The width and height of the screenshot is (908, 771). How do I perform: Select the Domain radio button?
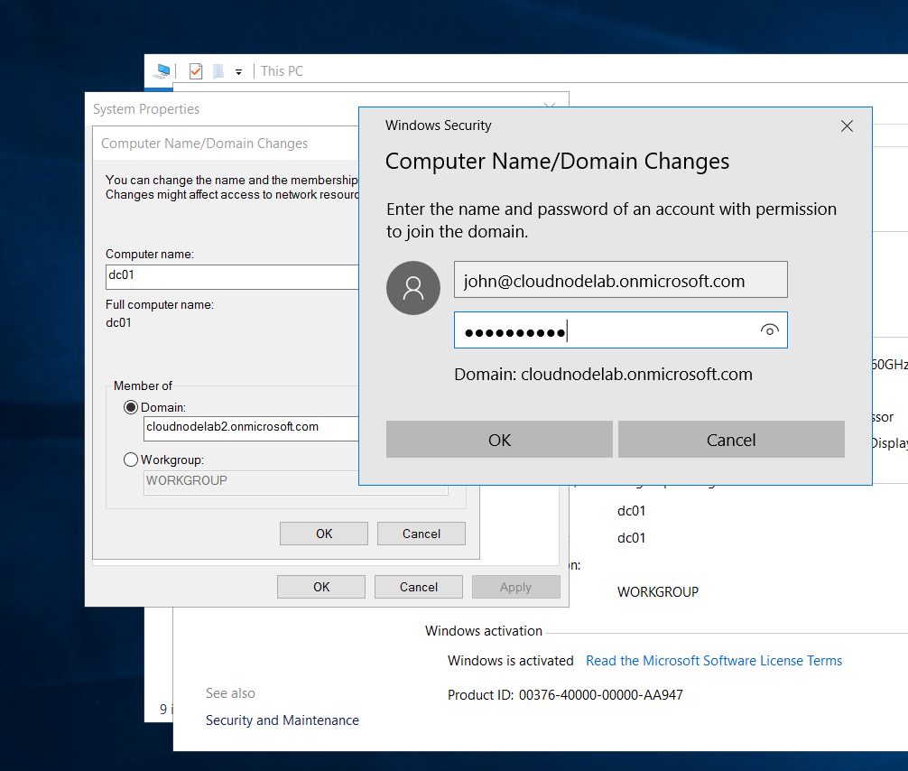pos(131,407)
